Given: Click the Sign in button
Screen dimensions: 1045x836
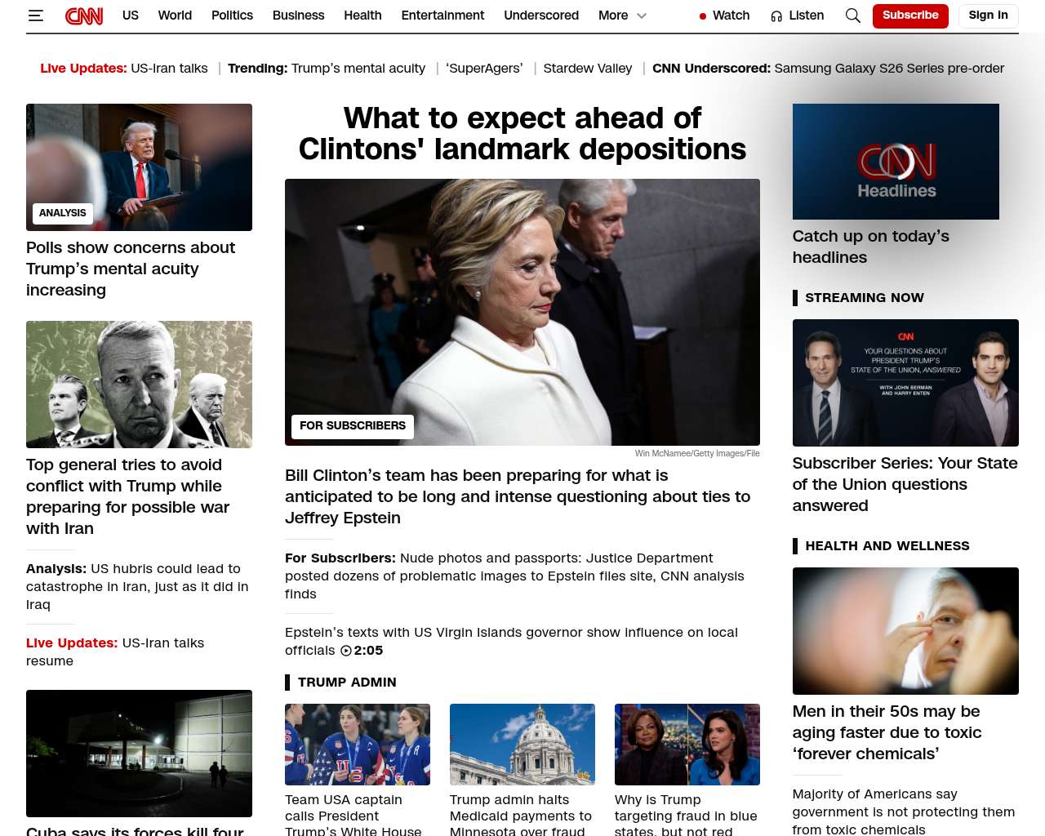Looking at the screenshot, I should tap(988, 16).
